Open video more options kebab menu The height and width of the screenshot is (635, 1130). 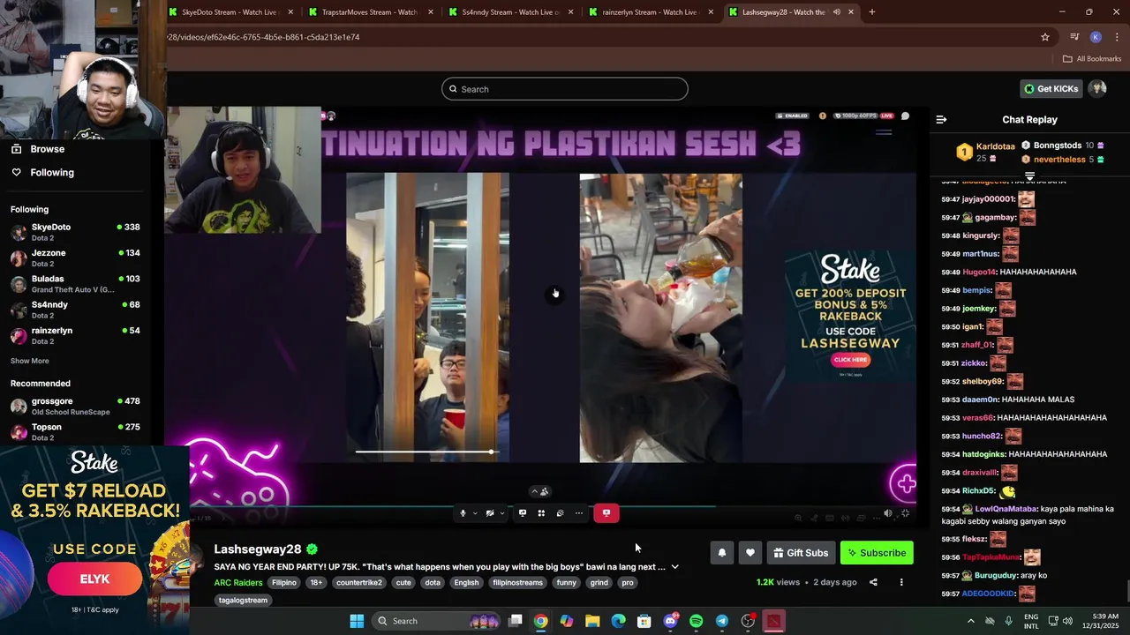[901, 582]
